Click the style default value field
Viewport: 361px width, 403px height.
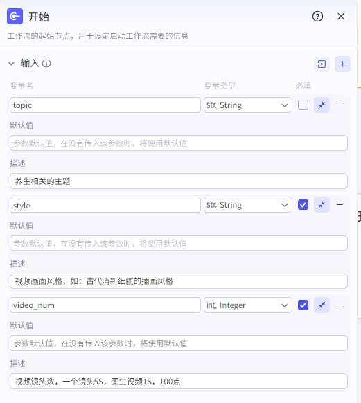click(179, 243)
